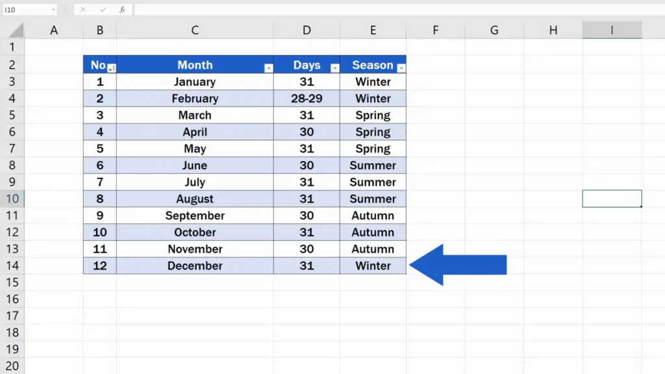This screenshot has width=665, height=374.
Task: Click the sorted filter icon on the No. header
Action: tap(111, 67)
